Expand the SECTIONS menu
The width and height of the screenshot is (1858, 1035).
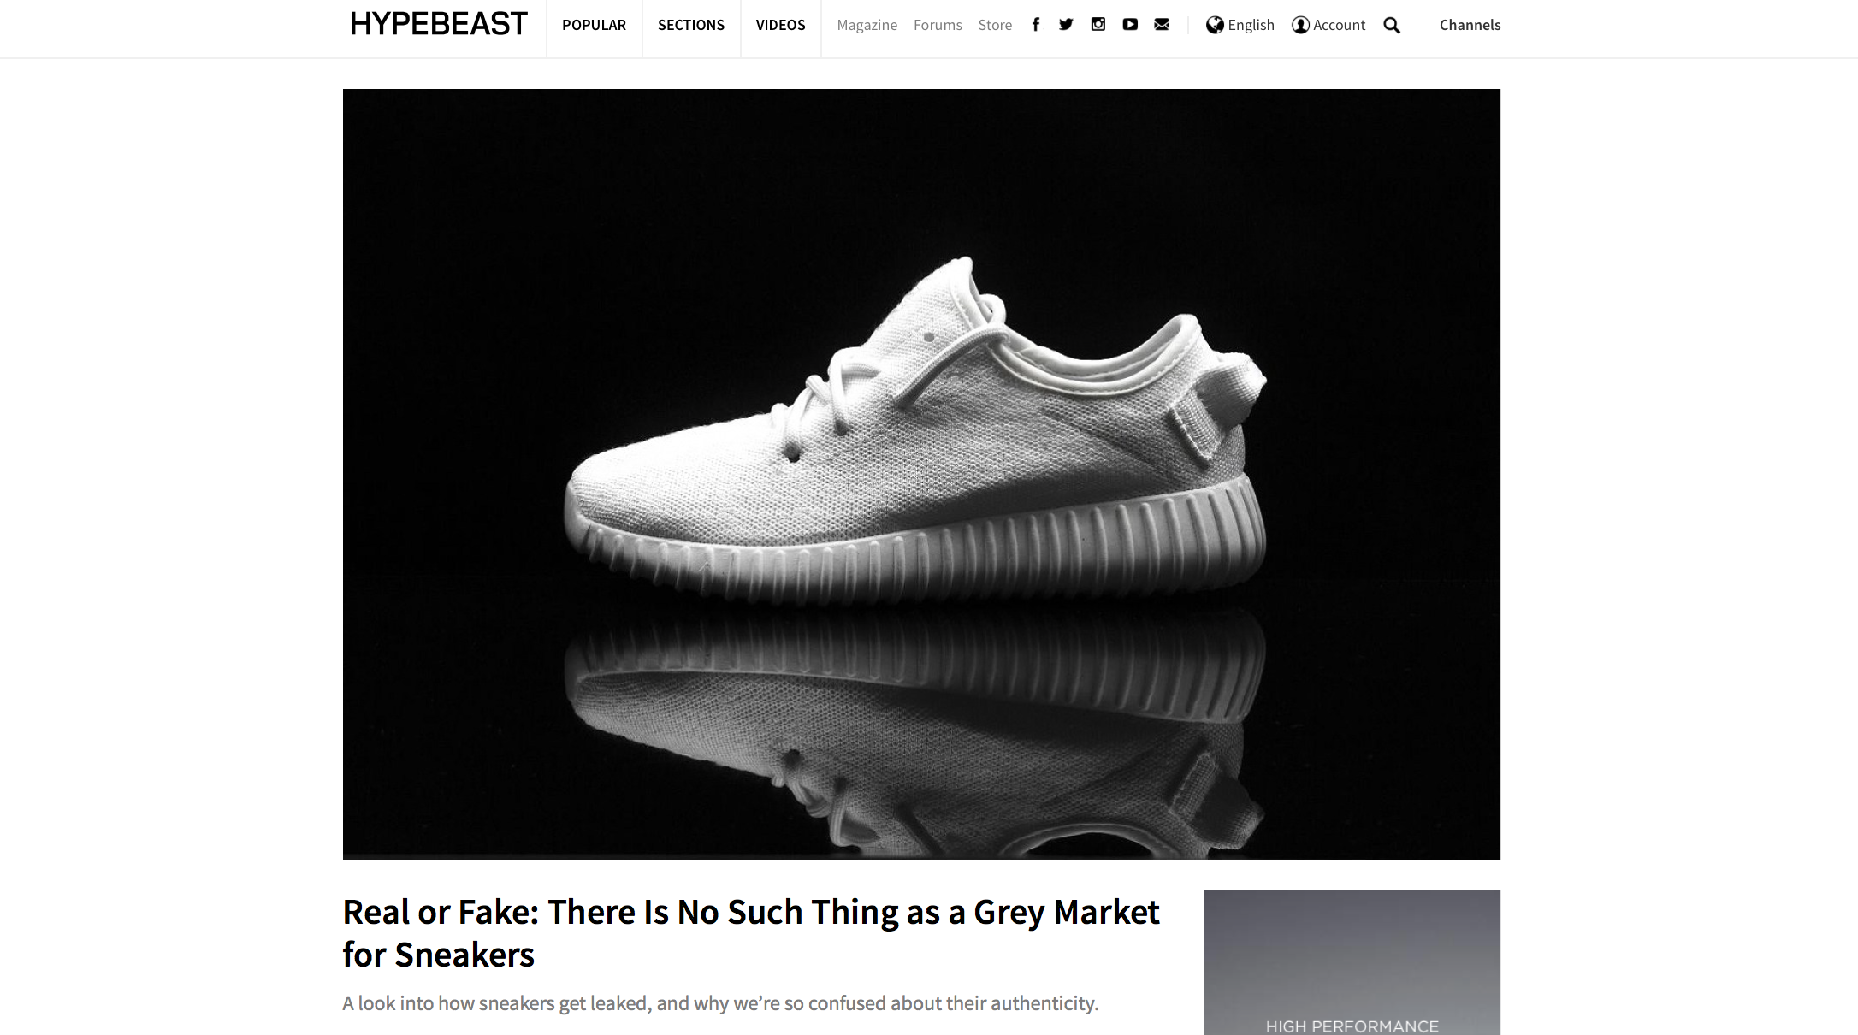tap(691, 25)
